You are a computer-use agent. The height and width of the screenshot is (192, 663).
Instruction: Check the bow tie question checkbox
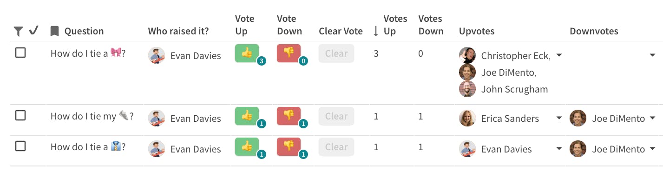(20, 53)
